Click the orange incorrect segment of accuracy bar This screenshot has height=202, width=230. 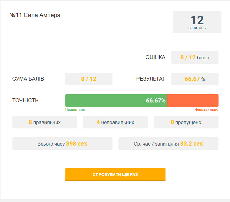[x=193, y=100]
